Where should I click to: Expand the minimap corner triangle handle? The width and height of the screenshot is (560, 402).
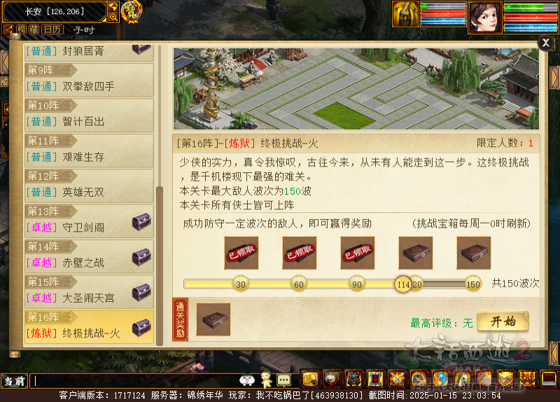click(x=103, y=19)
